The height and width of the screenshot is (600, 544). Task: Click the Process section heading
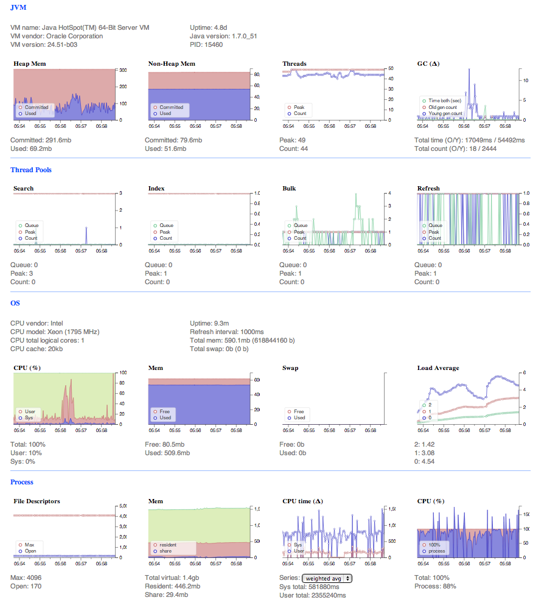click(22, 482)
